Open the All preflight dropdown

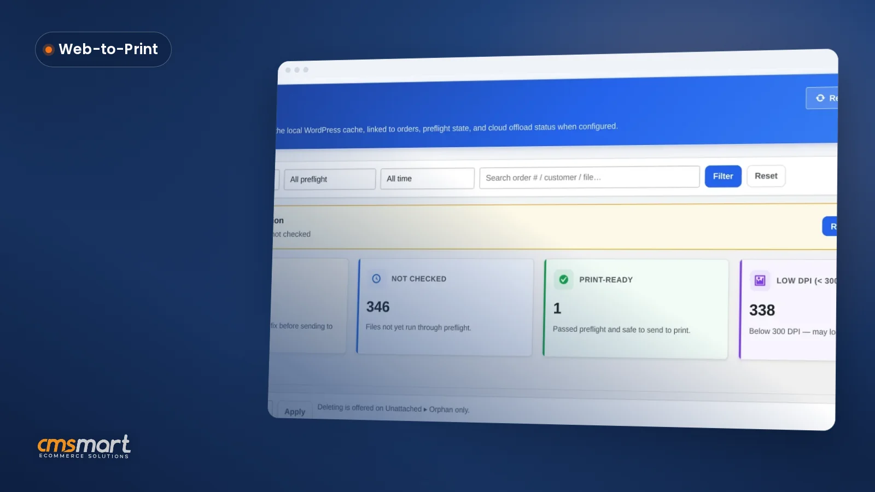[330, 179]
